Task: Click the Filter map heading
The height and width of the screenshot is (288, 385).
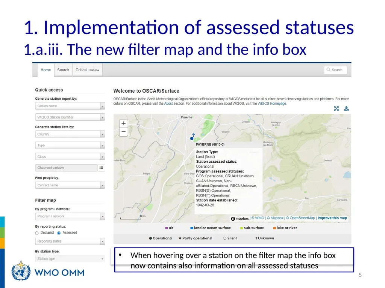Action: (45, 200)
